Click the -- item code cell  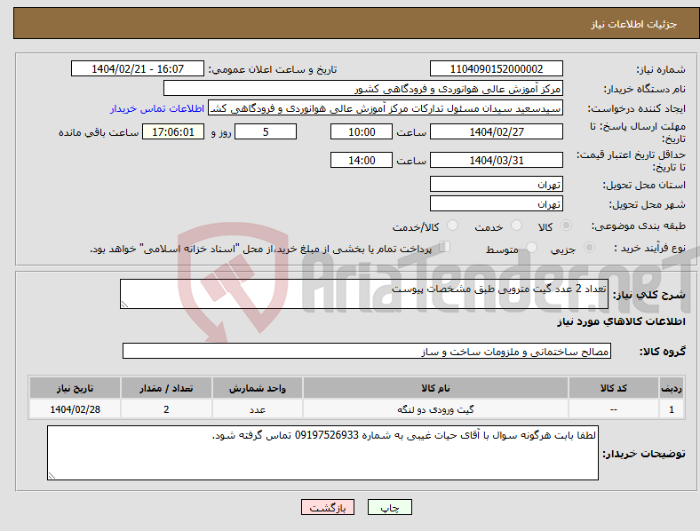[614, 409]
